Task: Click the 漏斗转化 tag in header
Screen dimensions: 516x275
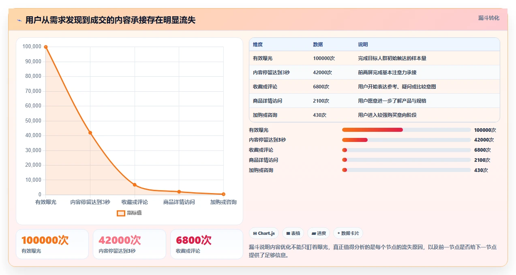Action: click(488, 18)
